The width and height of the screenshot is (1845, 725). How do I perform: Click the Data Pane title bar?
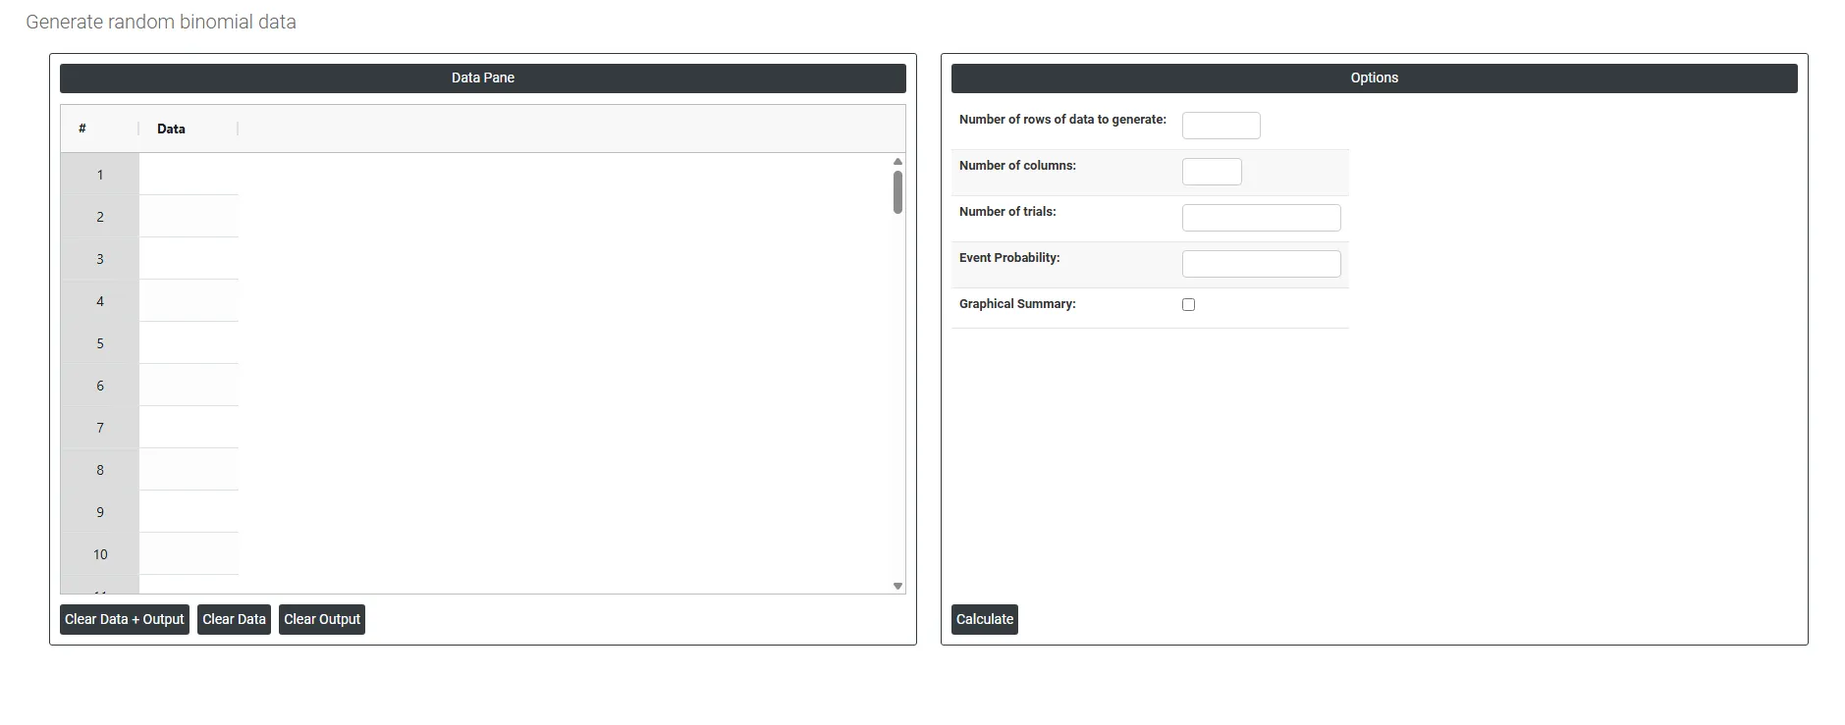(482, 78)
